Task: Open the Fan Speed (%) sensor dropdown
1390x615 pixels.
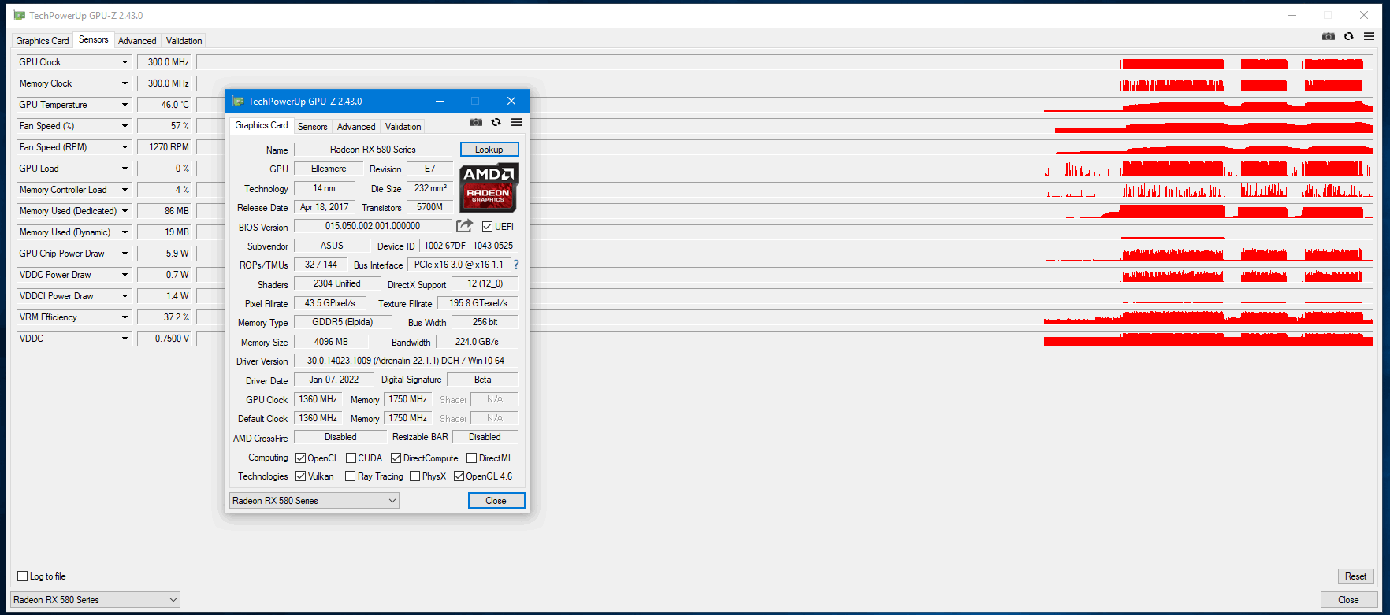Action: 125,126
